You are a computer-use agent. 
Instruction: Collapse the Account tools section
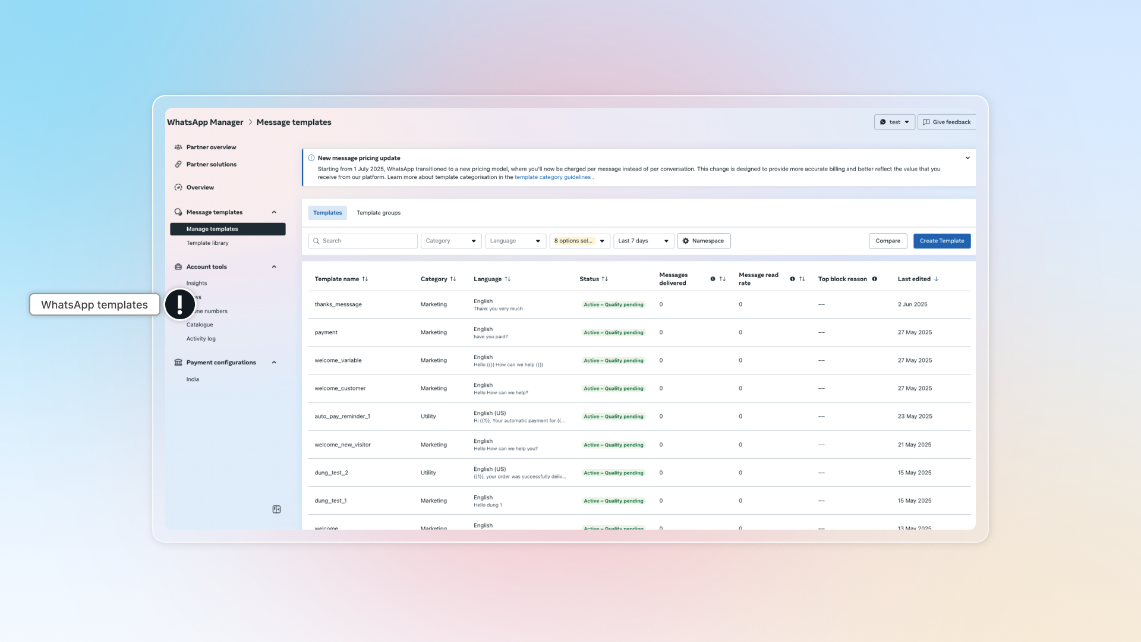274,267
